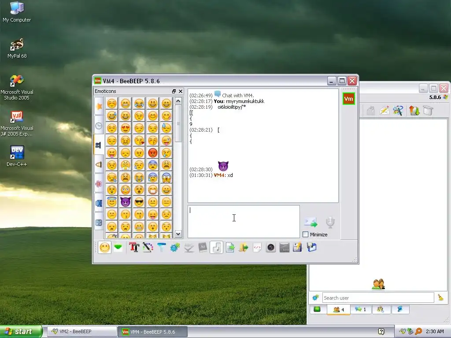Image resolution: width=451 pixels, height=338 pixels.
Task: Open the favorites star emoticon category
Action: coord(99,107)
